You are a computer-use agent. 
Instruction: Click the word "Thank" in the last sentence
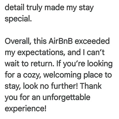click(x=91, y=86)
